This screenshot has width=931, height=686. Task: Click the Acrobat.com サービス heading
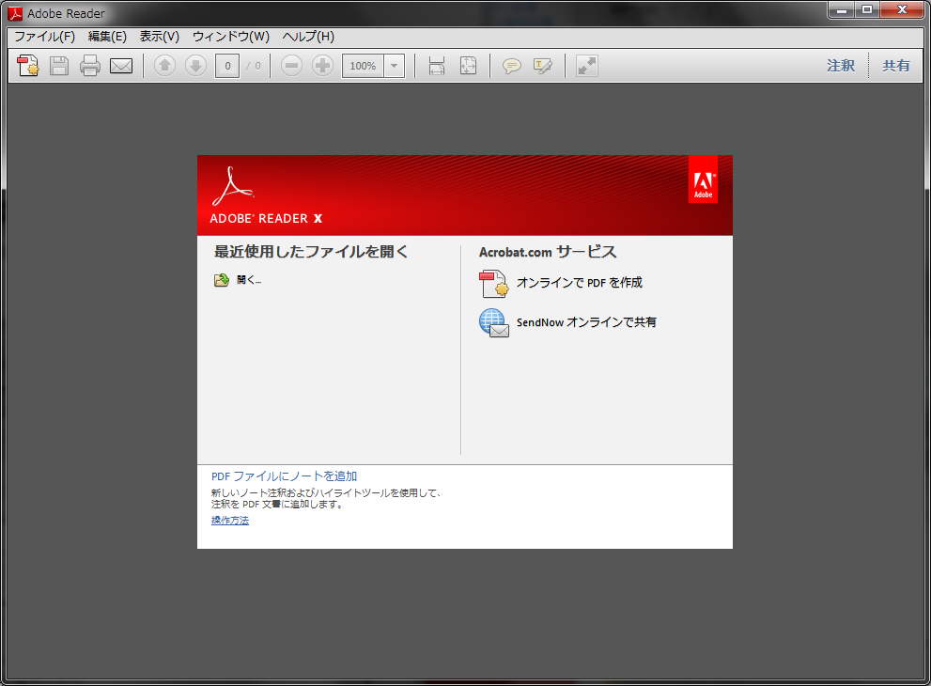548,252
